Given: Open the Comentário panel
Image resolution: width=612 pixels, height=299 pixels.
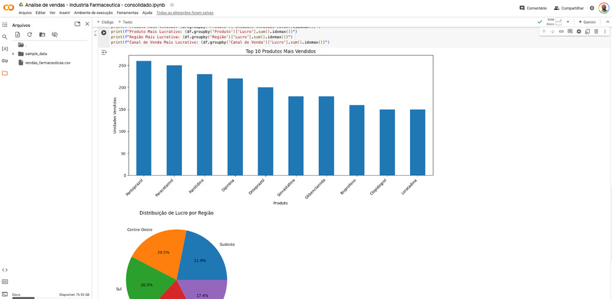Looking at the screenshot, I should [x=533, y=8].
